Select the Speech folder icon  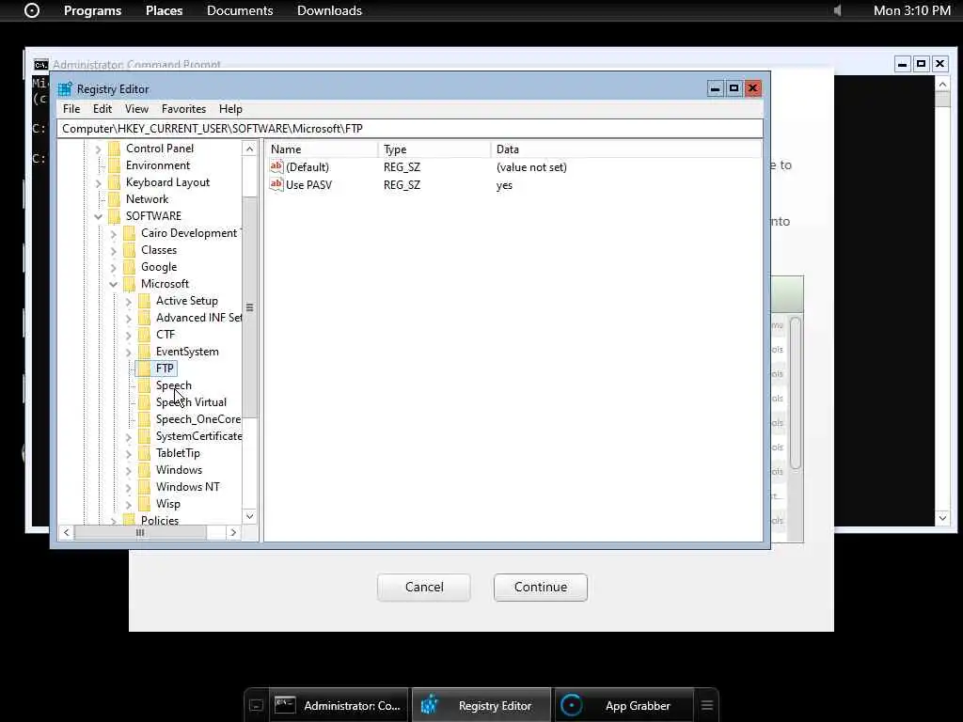point(144,385)
